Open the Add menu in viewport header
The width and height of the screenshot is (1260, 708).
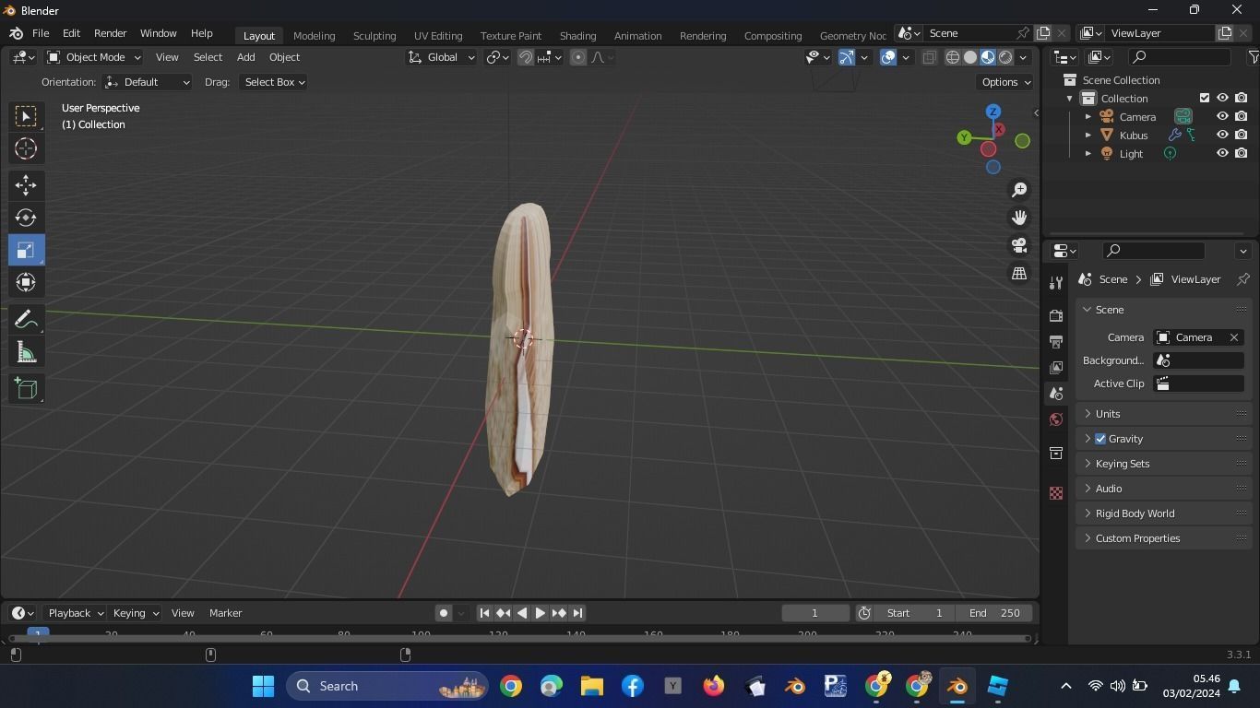click(x=245, y=57)
